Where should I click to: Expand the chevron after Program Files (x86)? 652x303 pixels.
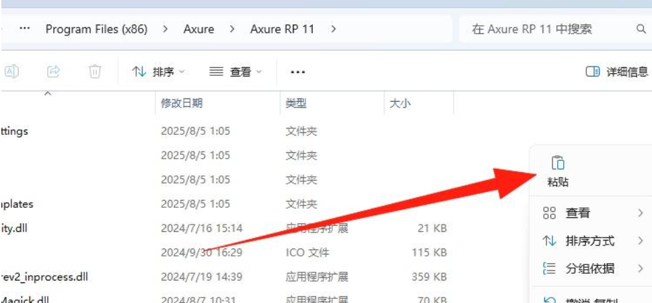(165, 29)
